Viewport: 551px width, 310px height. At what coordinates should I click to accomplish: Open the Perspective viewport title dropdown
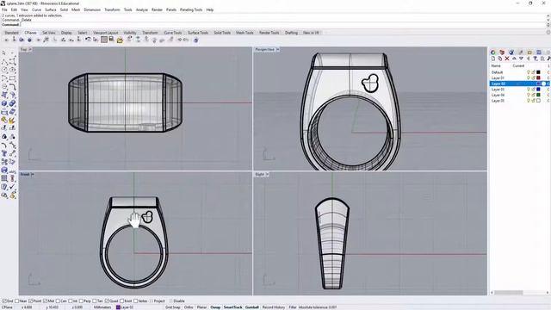[278, 50]
